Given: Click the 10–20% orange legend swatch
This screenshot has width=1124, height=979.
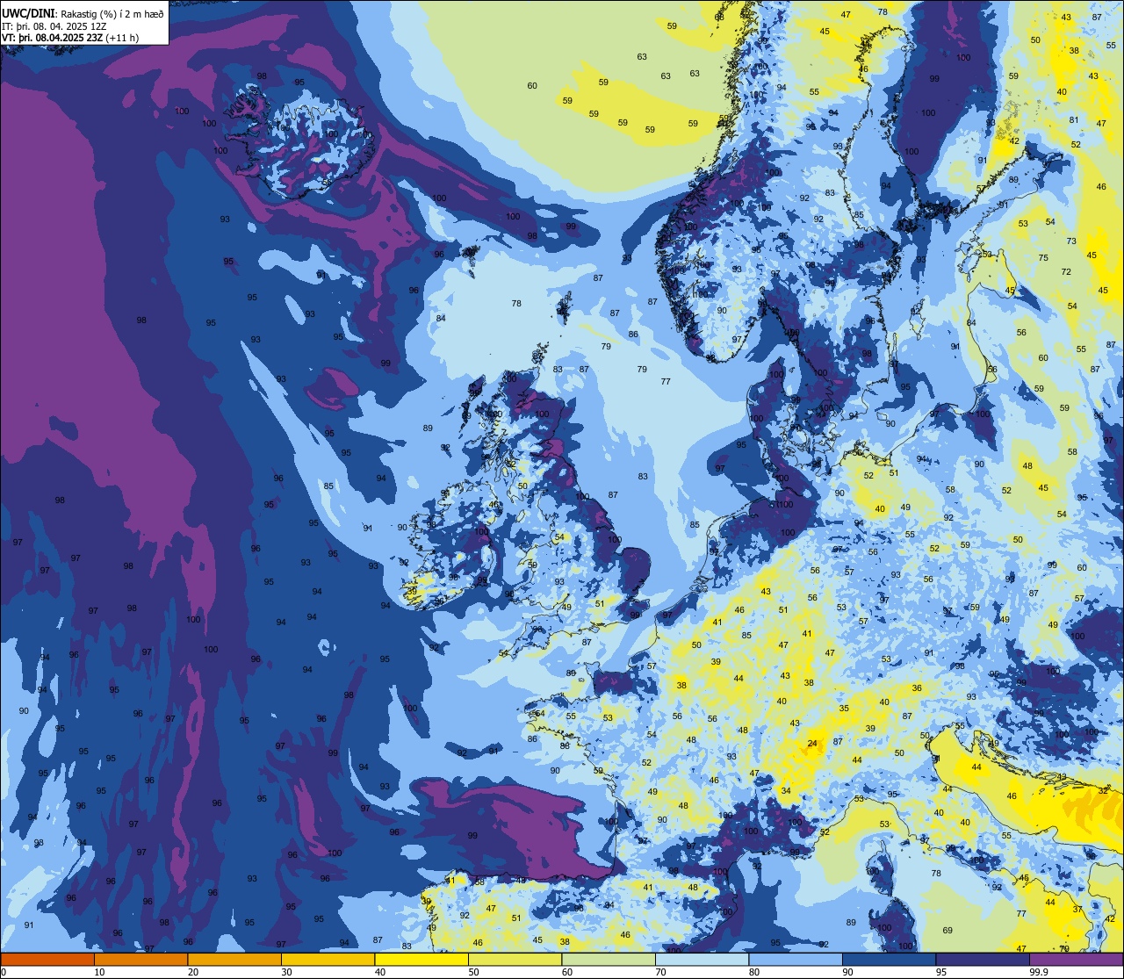Looking at the screenshot, I should [140, 959].
